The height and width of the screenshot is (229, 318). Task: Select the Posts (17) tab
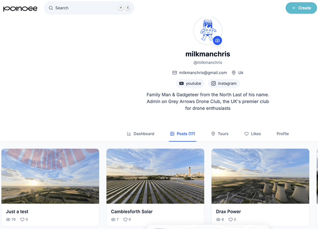click(x=183, y=134)
